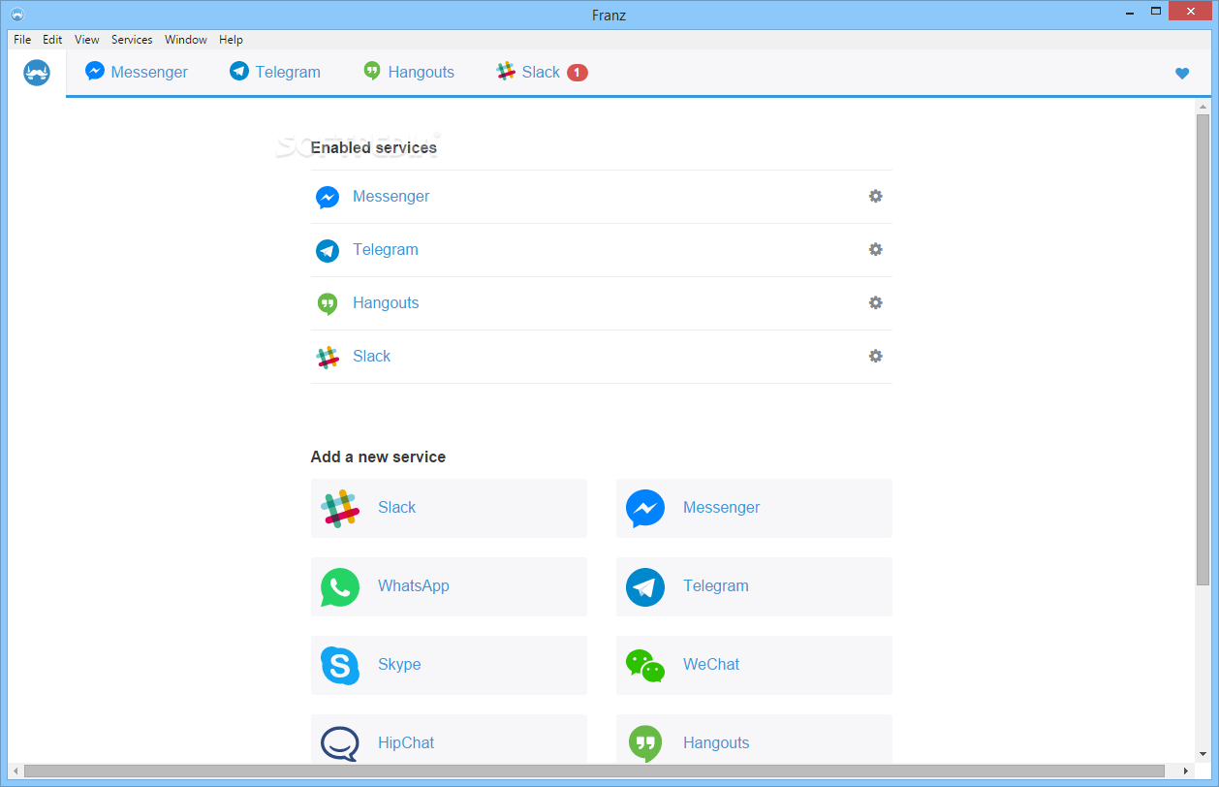Click the horizontal scrollbar left arrow

point(16,771)
